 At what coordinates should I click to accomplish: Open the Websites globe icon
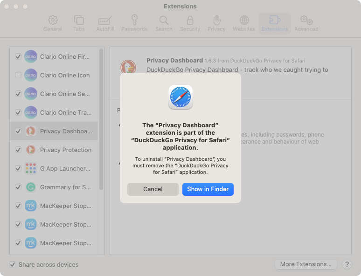point(244,20)
